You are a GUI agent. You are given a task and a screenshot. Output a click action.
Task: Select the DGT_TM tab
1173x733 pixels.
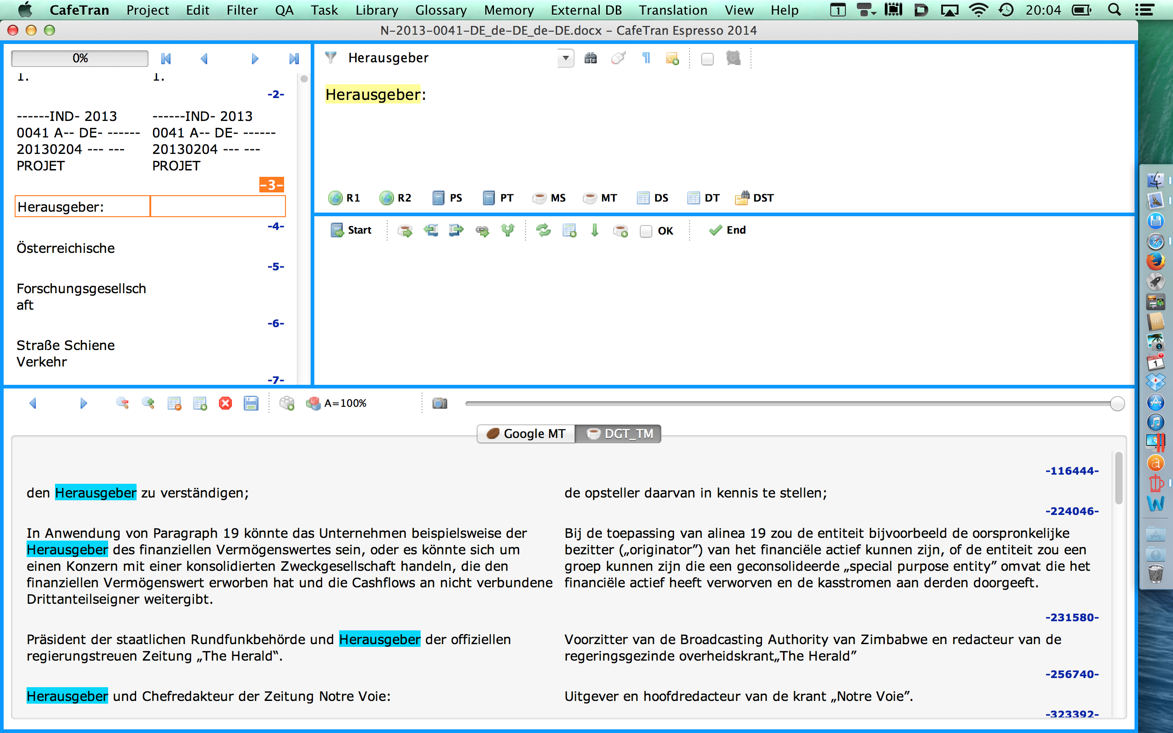pyautogui.click(x=619, y=433)
